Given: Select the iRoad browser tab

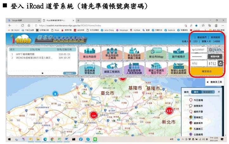Looking at the screenshot, I should point(58,21).
